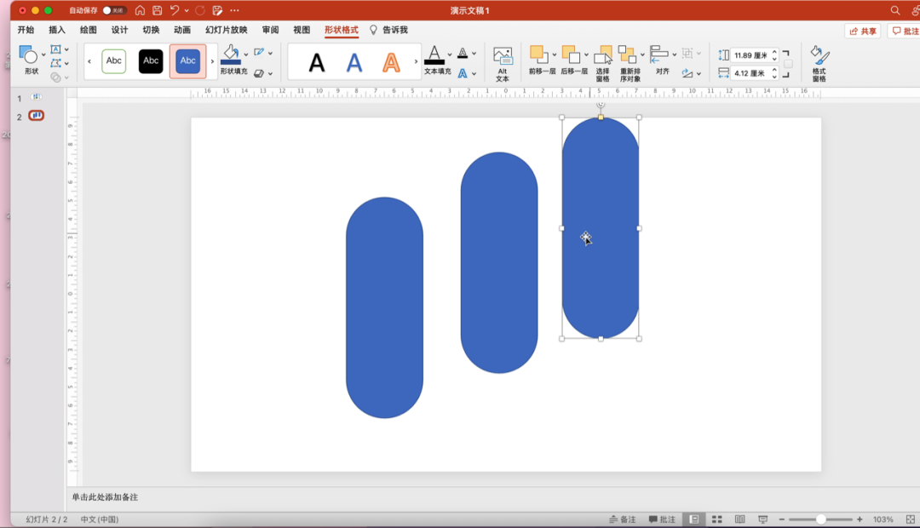Viewport: 920px width, 528px height.
Task: Click the Undo arrow icon
Action: point(175,10)
